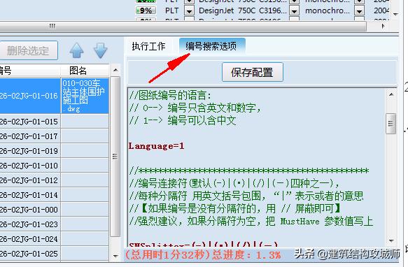Viewport: 408px width, 267px height.
Task: Click the 保存配置 button
Action: coord(252,72)
